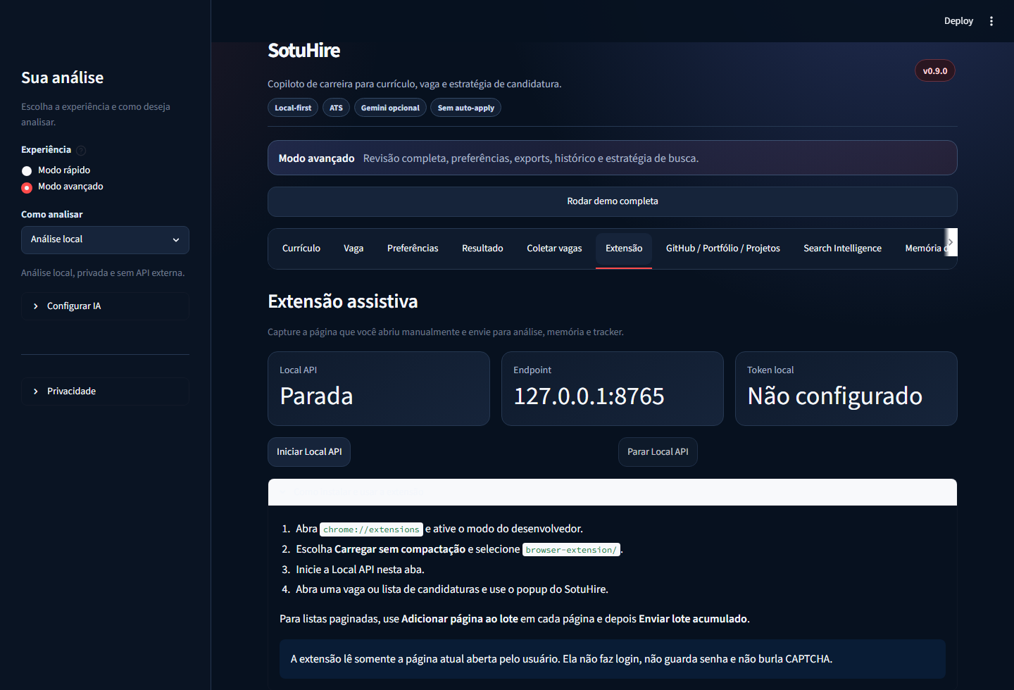
Task: Click the Sem auto-apply tag chip
Action: click(465, 108)
